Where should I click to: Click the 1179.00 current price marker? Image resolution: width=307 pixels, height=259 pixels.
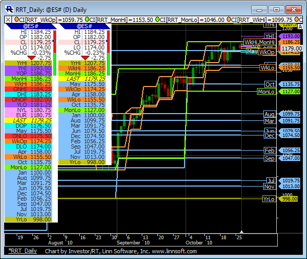[291, 48]
